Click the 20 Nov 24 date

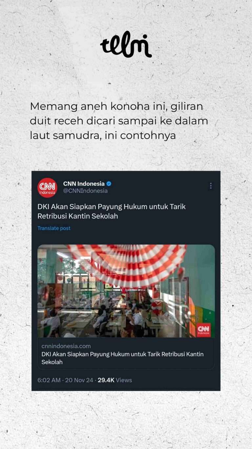[79, 380]
